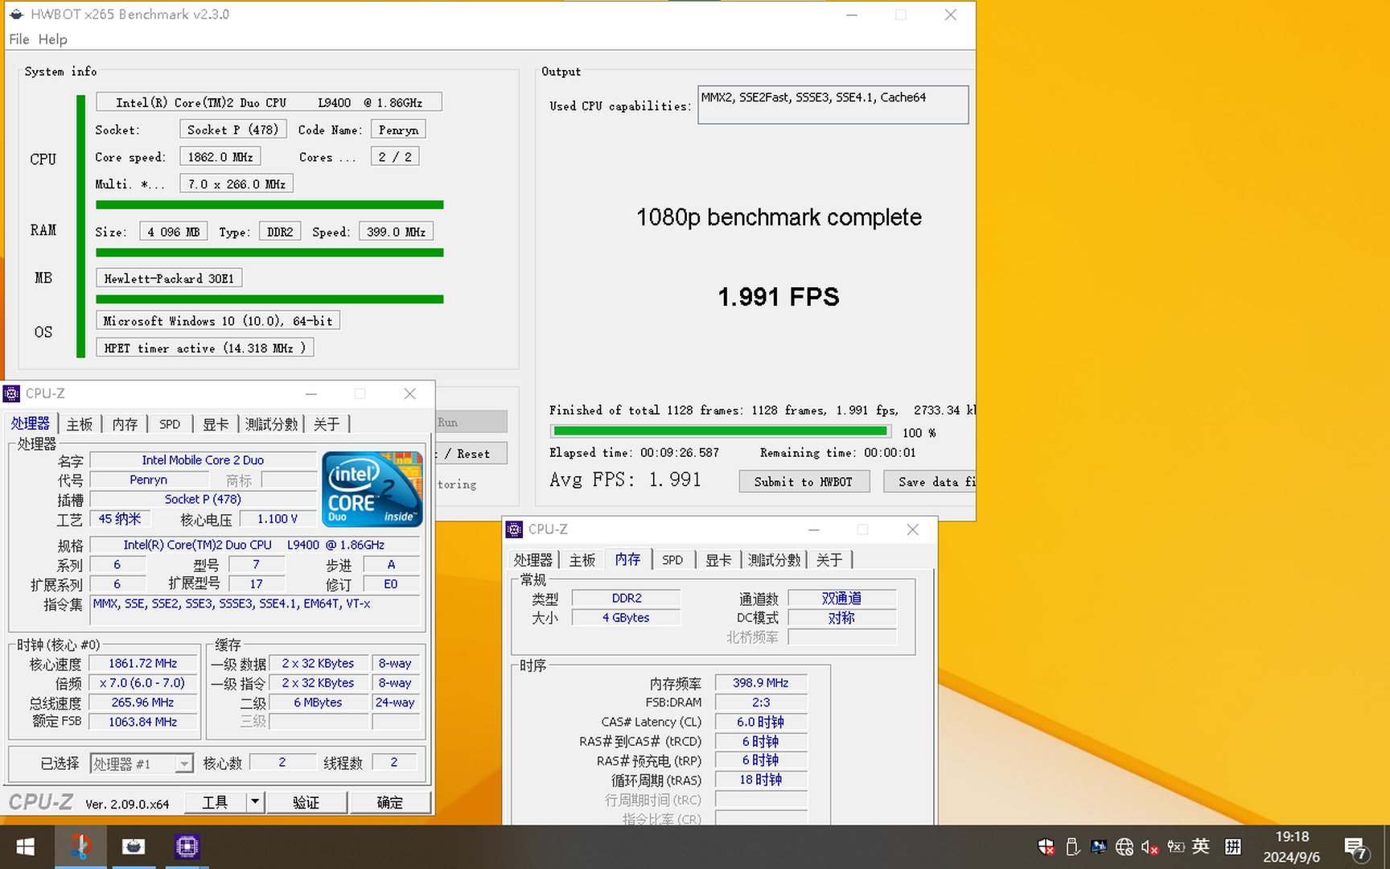1390x869 pixels.
Task: Minimize the memory CPU-Z window
Action: 814,529
